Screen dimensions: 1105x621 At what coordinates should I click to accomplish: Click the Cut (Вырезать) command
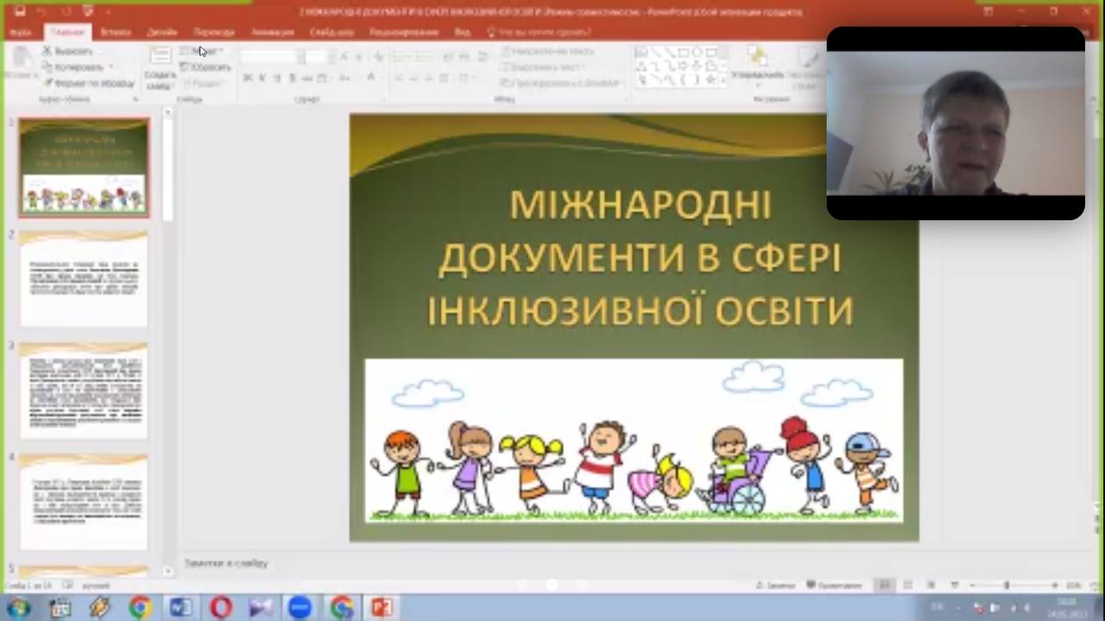(x=67, y=51)
